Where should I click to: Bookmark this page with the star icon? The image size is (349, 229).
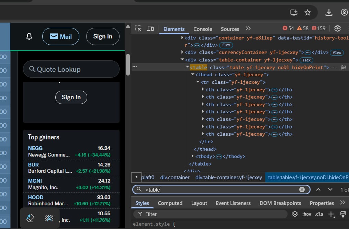click(307, 12)
